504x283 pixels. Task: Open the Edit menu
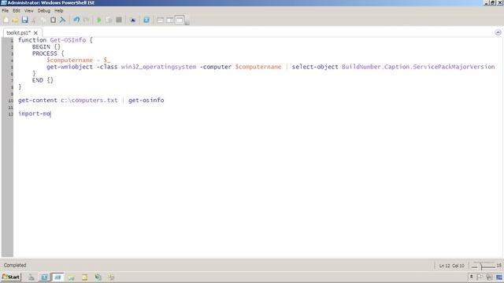17,10
